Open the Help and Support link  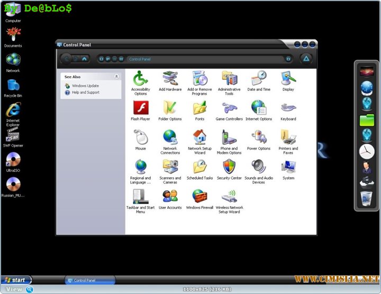point(85,93)
